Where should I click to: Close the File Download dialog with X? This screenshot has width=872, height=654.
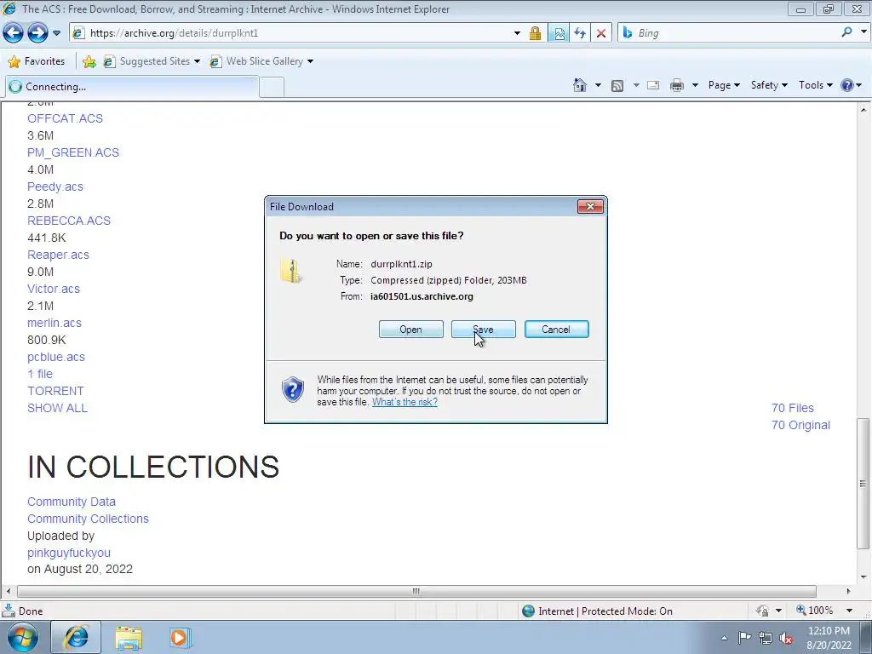point(591,207)
